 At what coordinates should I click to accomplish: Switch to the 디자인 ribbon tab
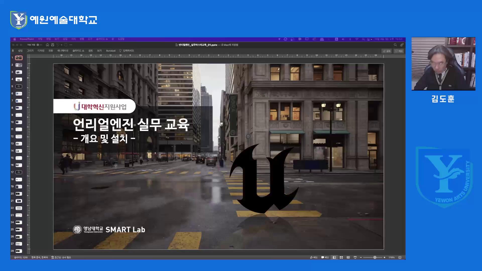pyautogui.click(x=41, y=51)
